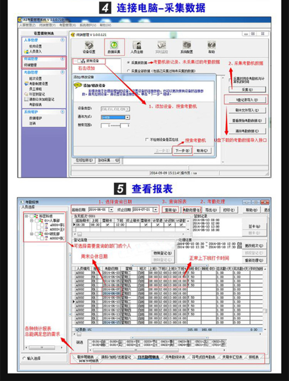
Task: Select the 采集全部数据 radio button
Action: 128,71
